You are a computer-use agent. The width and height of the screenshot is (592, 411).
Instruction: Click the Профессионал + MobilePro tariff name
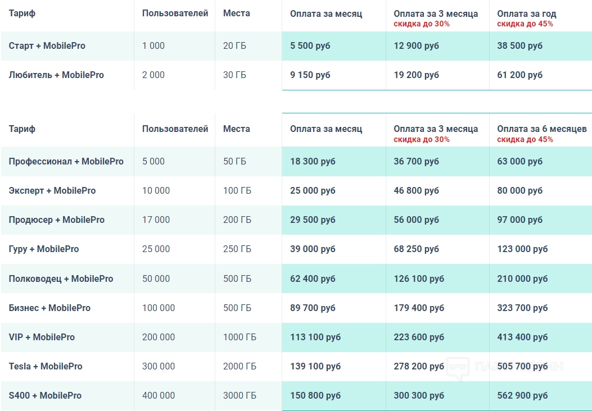point(66,162)
